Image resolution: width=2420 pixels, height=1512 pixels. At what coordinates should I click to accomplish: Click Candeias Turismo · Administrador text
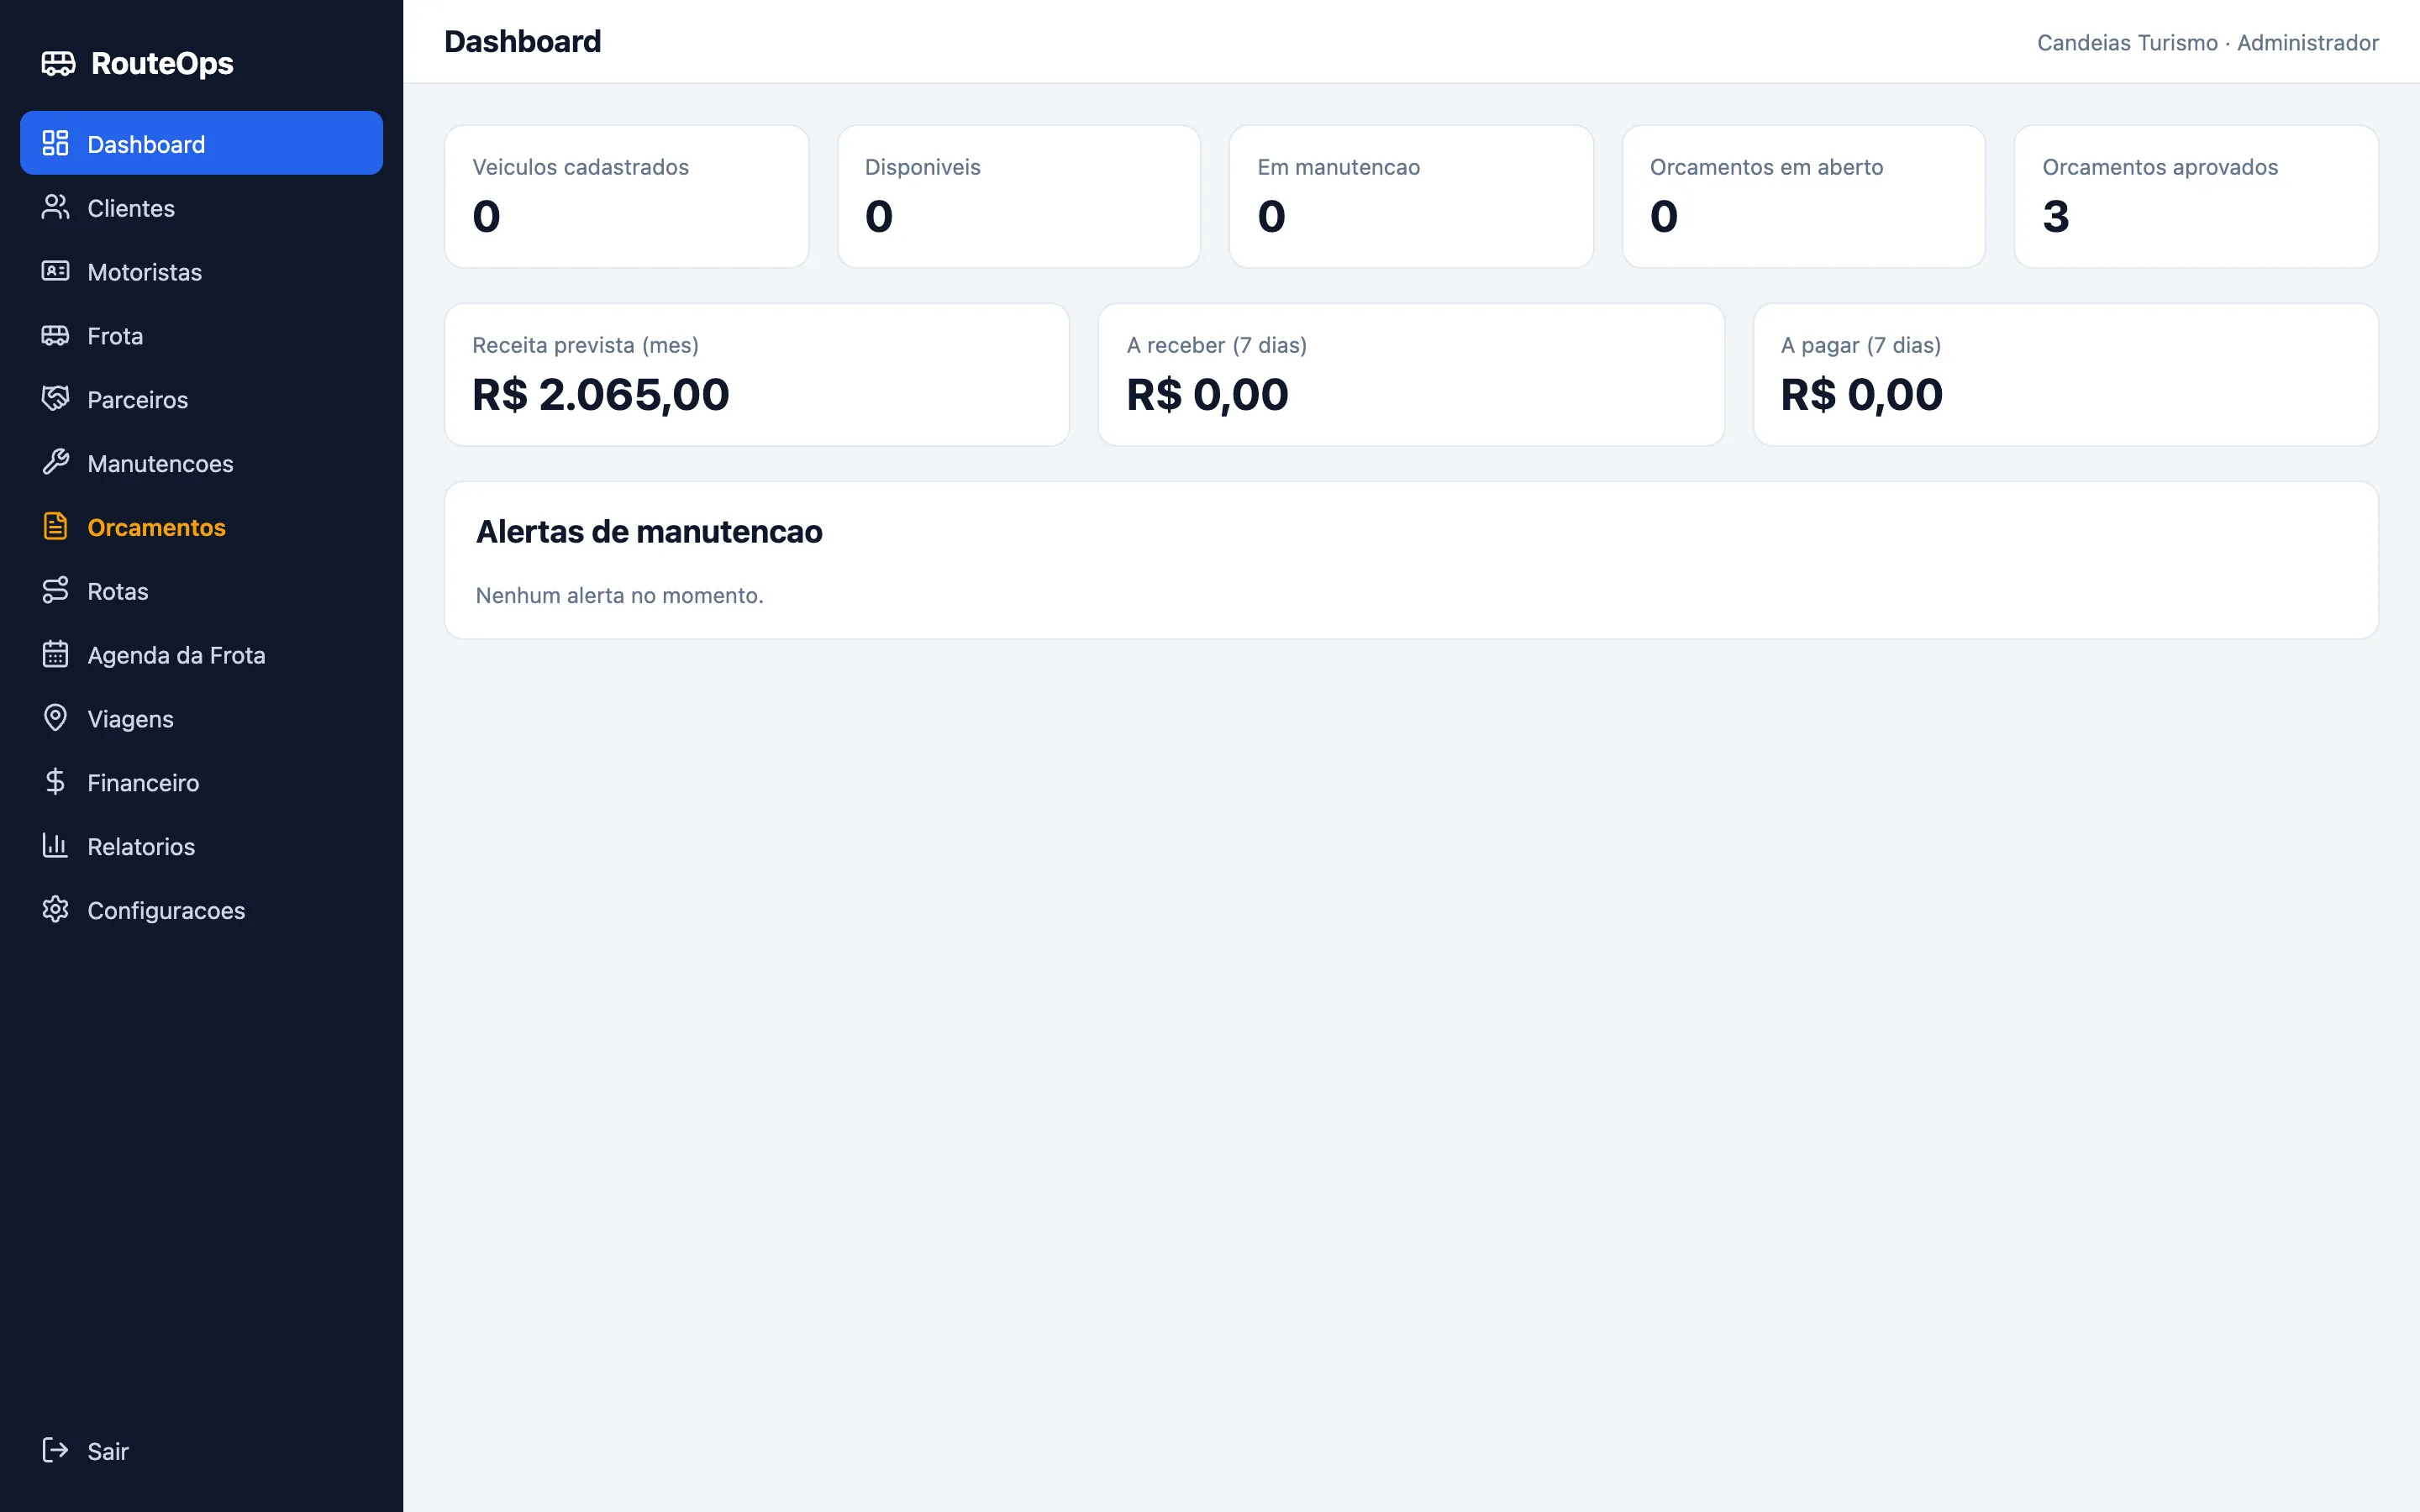tap(2208, 42)
